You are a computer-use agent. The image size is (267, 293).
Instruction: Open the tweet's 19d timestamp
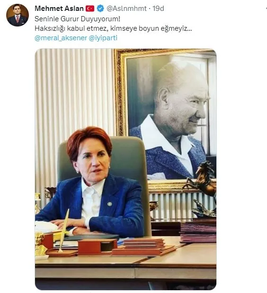pyautogui.click(x=158, y=9)
